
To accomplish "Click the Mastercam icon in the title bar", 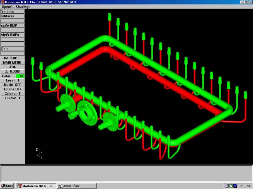I will tap(3, 2).
